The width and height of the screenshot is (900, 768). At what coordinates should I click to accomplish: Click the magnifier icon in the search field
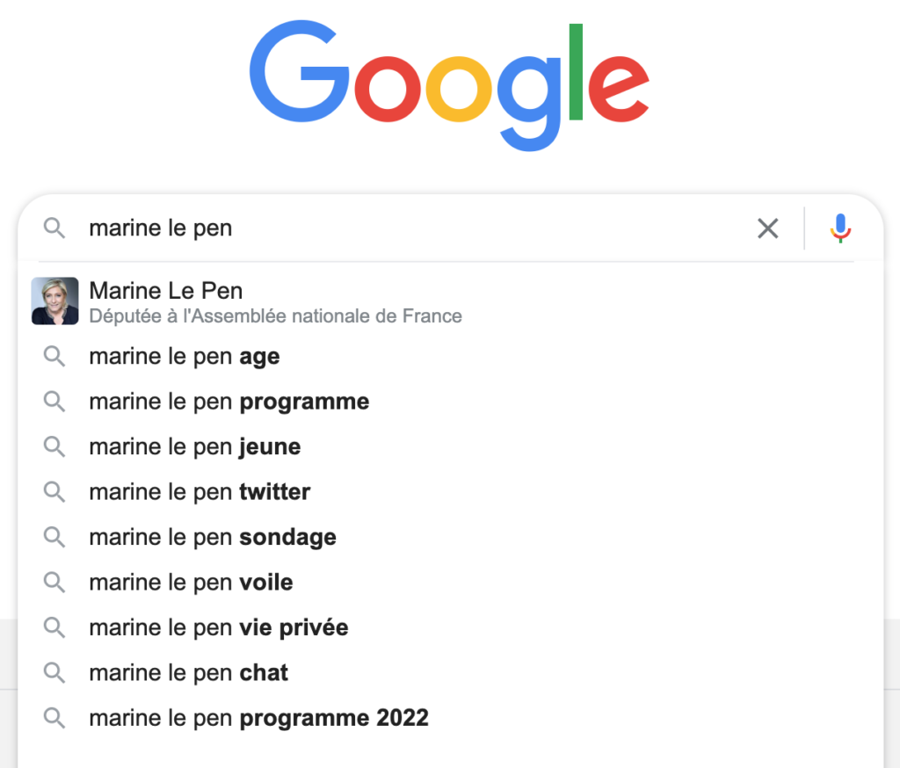click(x=54, y=228)
